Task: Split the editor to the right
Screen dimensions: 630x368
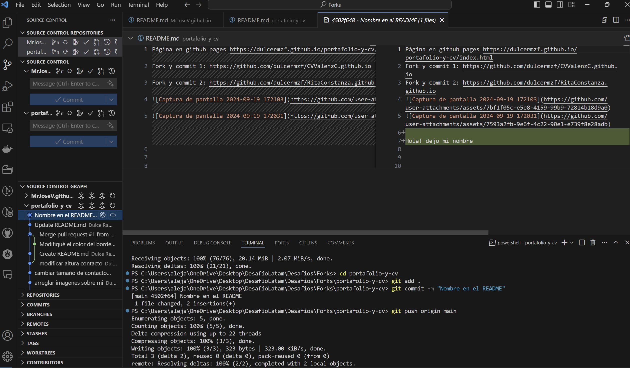Action: [x=616, y=20]
